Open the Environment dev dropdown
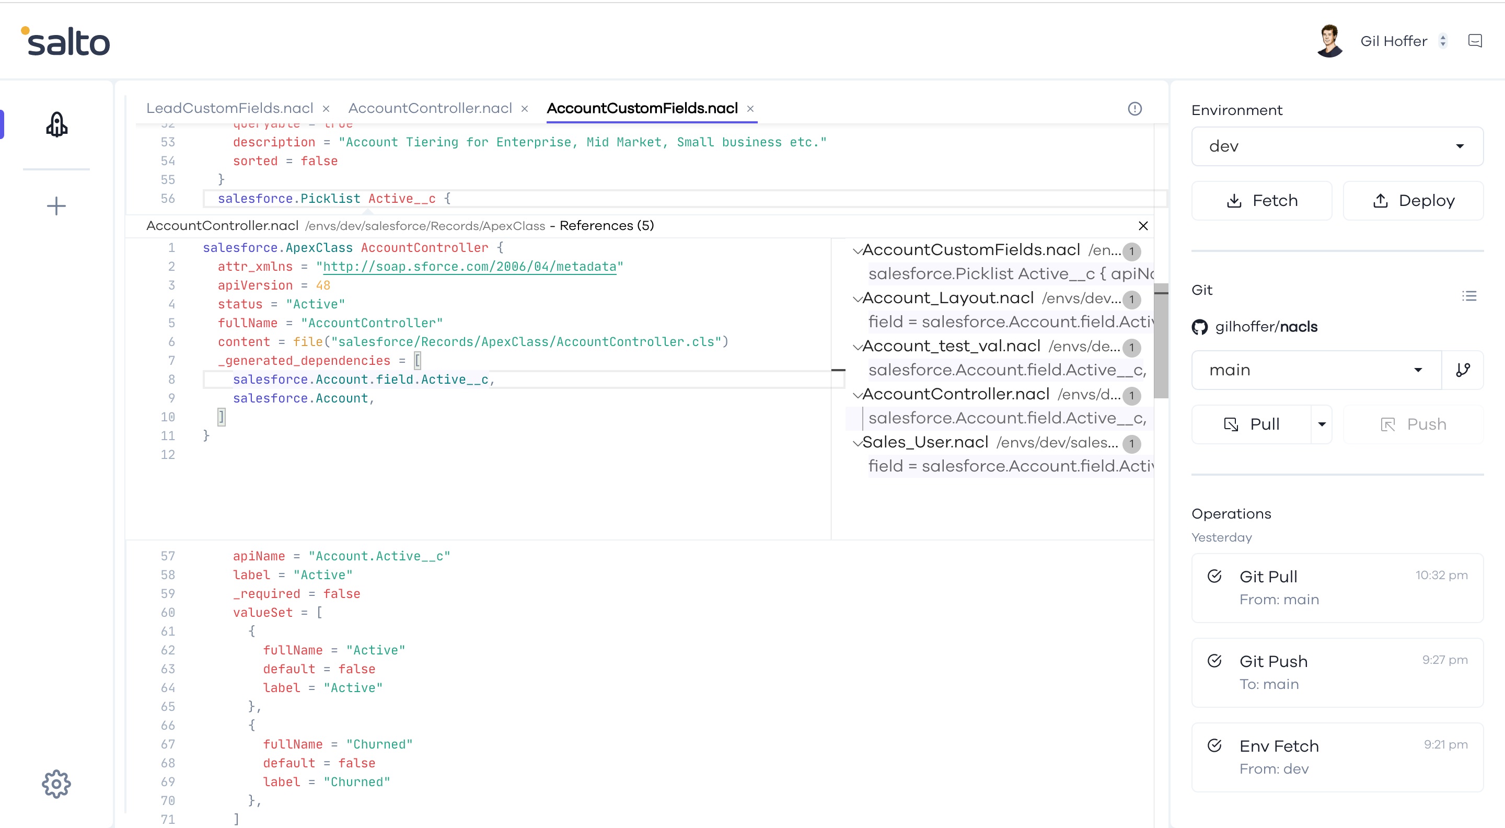This screenshot has height=828, width=1505. 1337,146
